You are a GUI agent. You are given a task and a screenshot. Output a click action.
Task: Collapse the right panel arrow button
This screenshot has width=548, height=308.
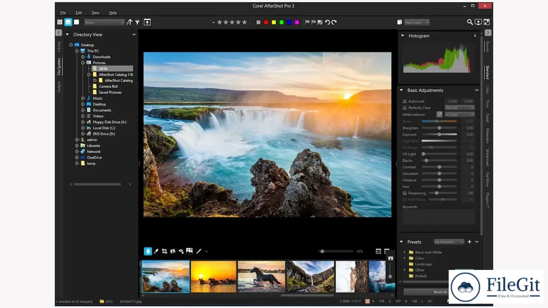tap(488, 33)
